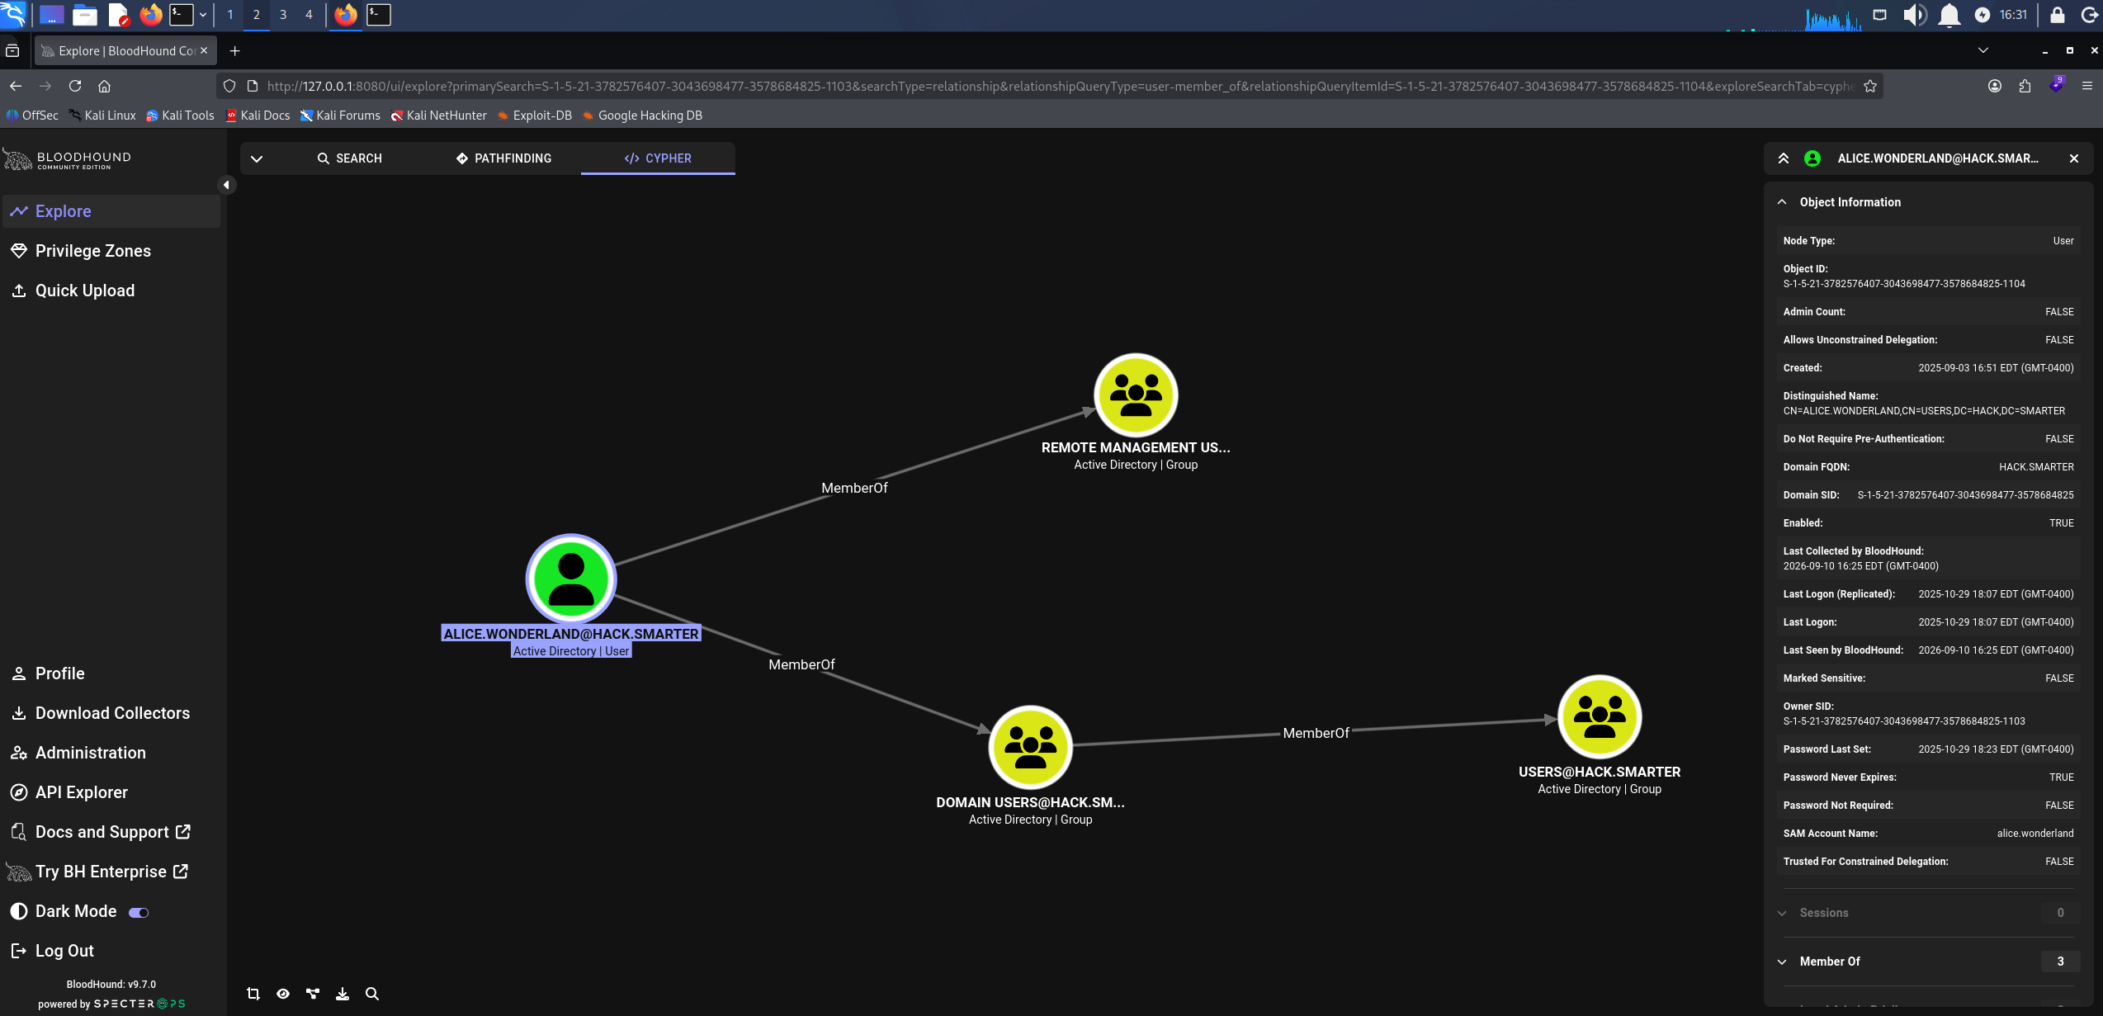Image resolution: width=2103 pixels, height=1016 pixels.
Task: Select the USERS@HACK.SMARTER group node
Action: click(x=1600, y=717)
